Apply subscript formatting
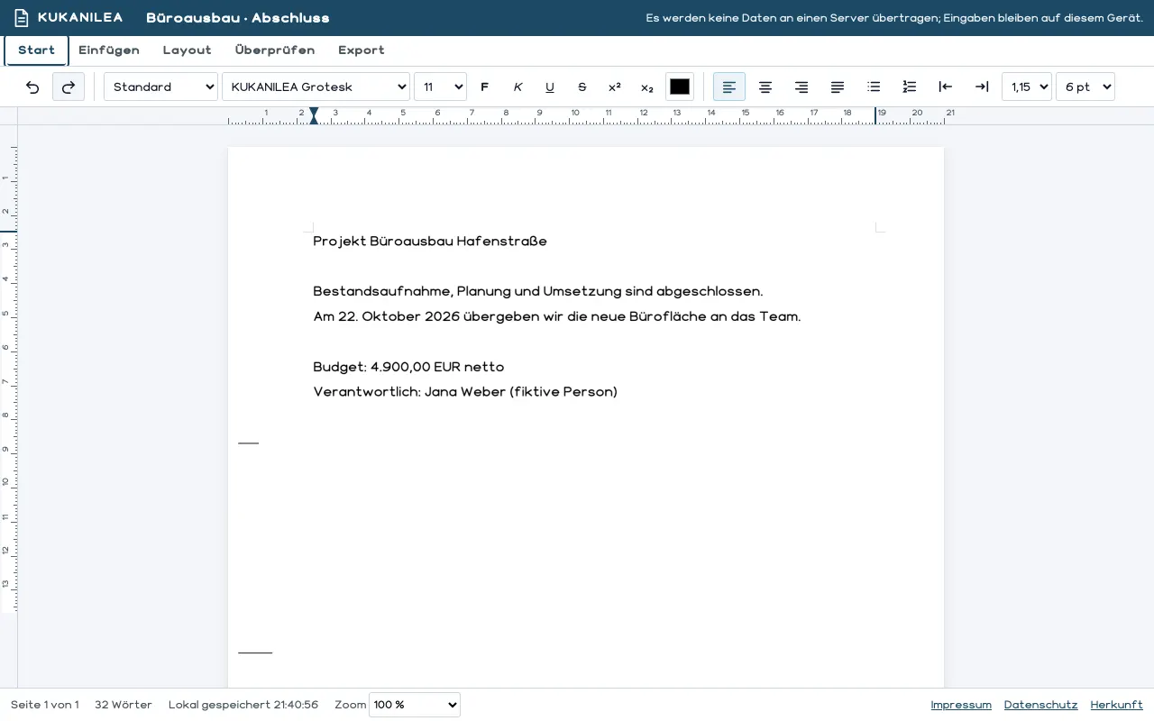The image size is (1154, 721). [647, 87]
